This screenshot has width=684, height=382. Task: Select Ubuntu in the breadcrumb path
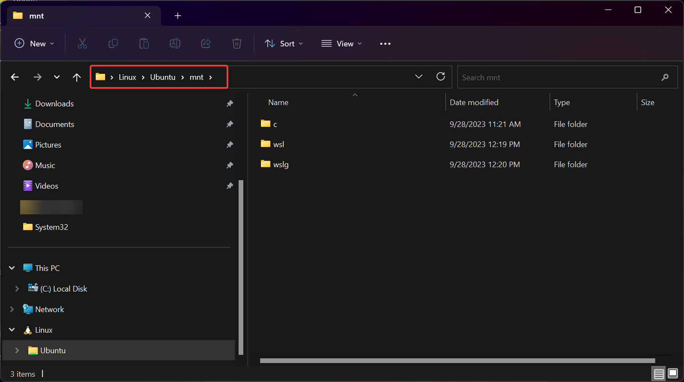(x=163, y=76)
